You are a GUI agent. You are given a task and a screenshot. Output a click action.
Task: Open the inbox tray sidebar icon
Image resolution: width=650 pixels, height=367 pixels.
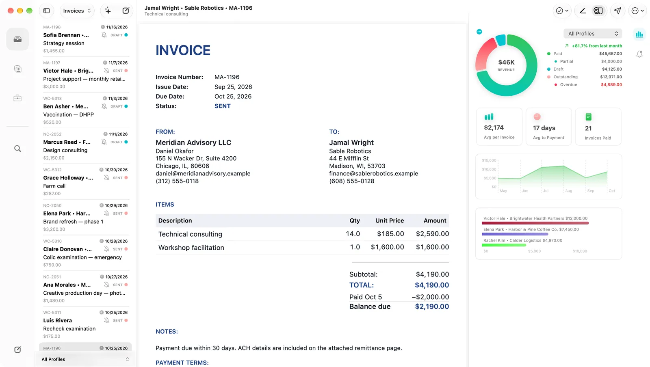click(17, 39)
